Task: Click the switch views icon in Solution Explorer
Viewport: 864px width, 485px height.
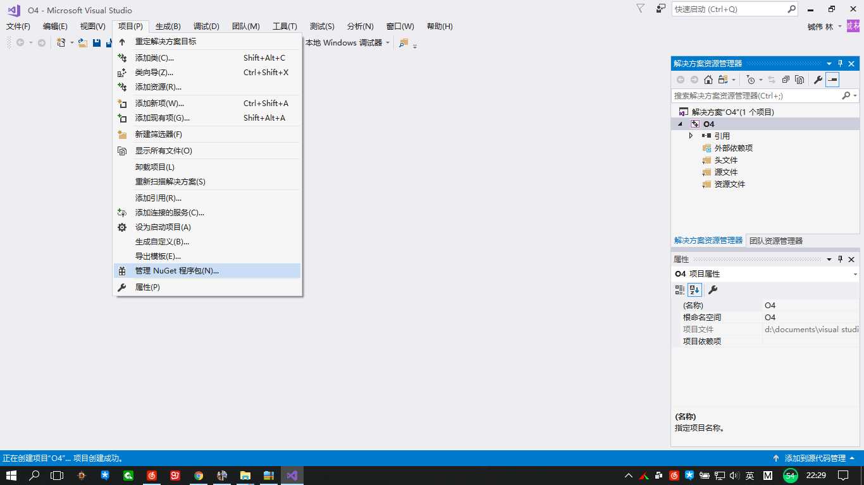Action: click(x=723, y=80)
